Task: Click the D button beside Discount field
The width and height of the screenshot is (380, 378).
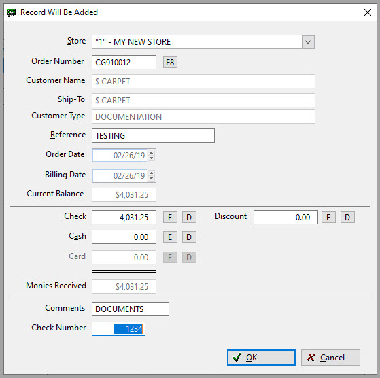Action: pos(347,217)
